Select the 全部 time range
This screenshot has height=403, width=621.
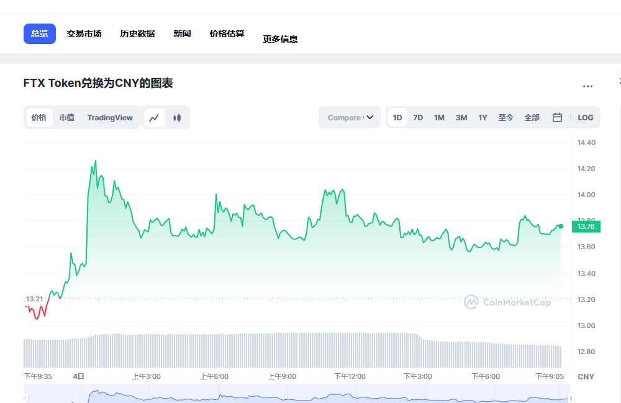tap(532, 117)
